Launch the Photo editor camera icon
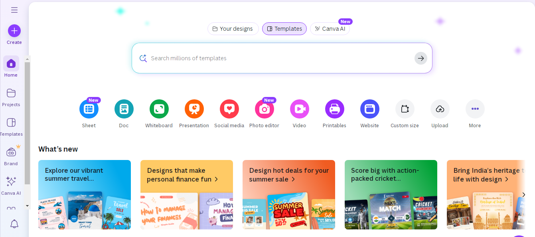The height and width of the screenshot is (237, 535). coord(264,109)
